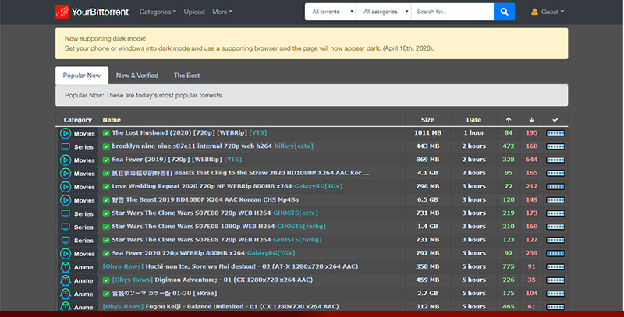Open Love Wedding Repeat 2020 torrent link
The width and height of the screenshot is (624, 317).
[227, 186]
